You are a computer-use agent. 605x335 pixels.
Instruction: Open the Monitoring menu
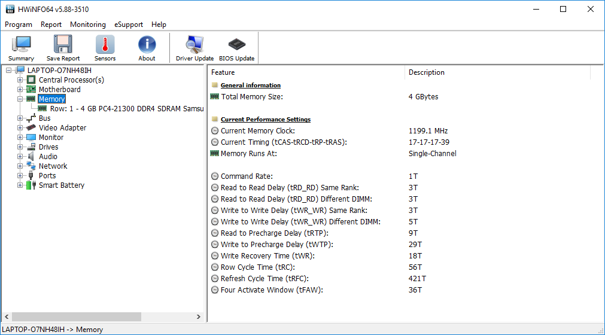tap(87, 25)
